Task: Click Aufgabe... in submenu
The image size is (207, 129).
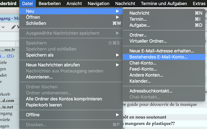Action: tap(140, 25)
